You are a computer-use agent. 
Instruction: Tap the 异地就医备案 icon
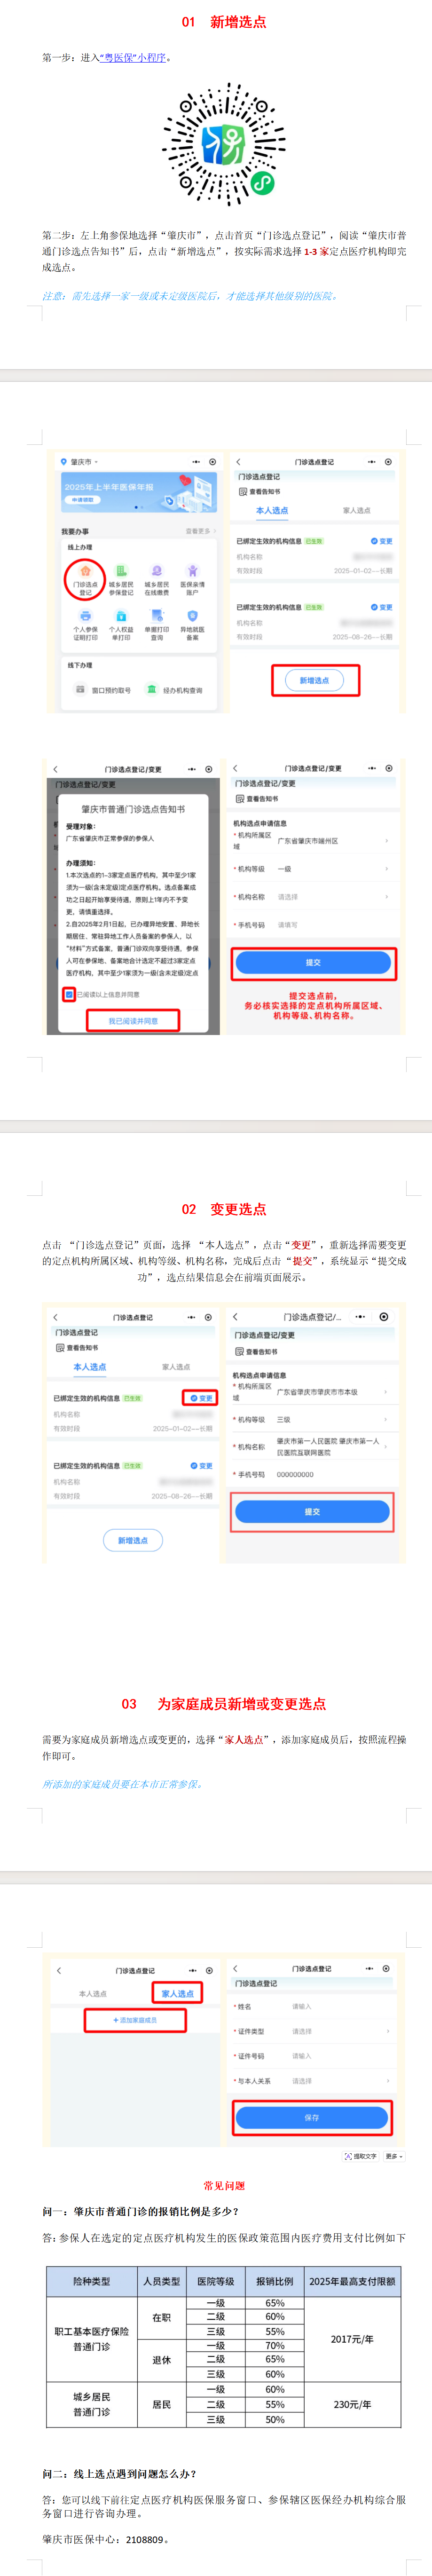[192, 619]
